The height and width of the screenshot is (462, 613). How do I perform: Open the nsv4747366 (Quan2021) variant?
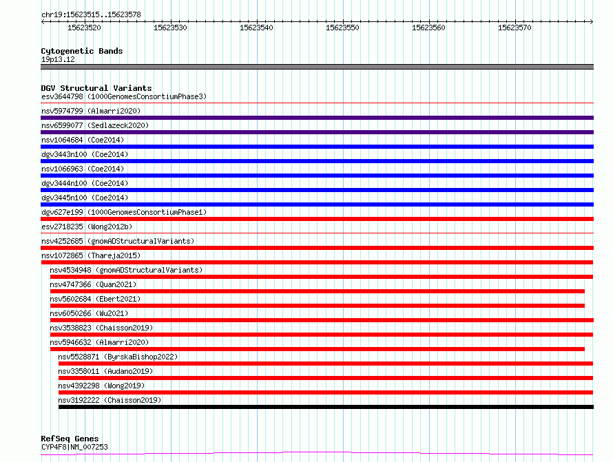tap(93, 284)
